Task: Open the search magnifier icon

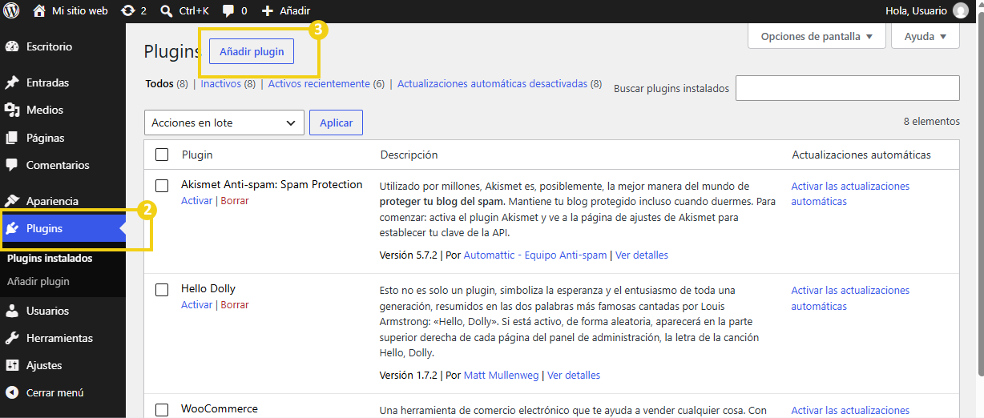Action: [x=167, y=10]
